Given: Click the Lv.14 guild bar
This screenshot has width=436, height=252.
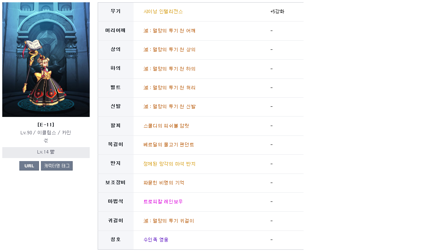Looking at the screenshot, I should point(46,152).
